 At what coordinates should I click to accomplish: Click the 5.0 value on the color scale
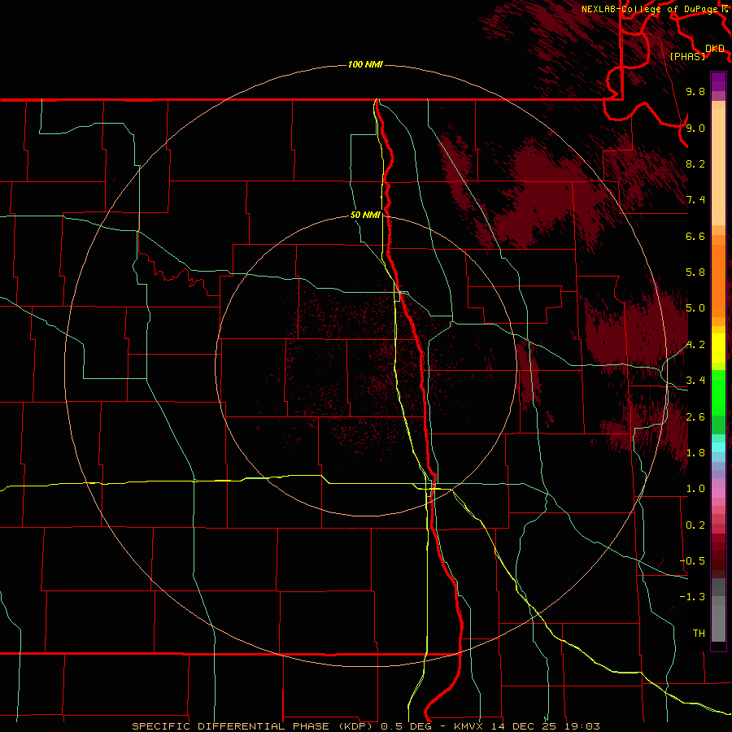(x=695, y=308)
